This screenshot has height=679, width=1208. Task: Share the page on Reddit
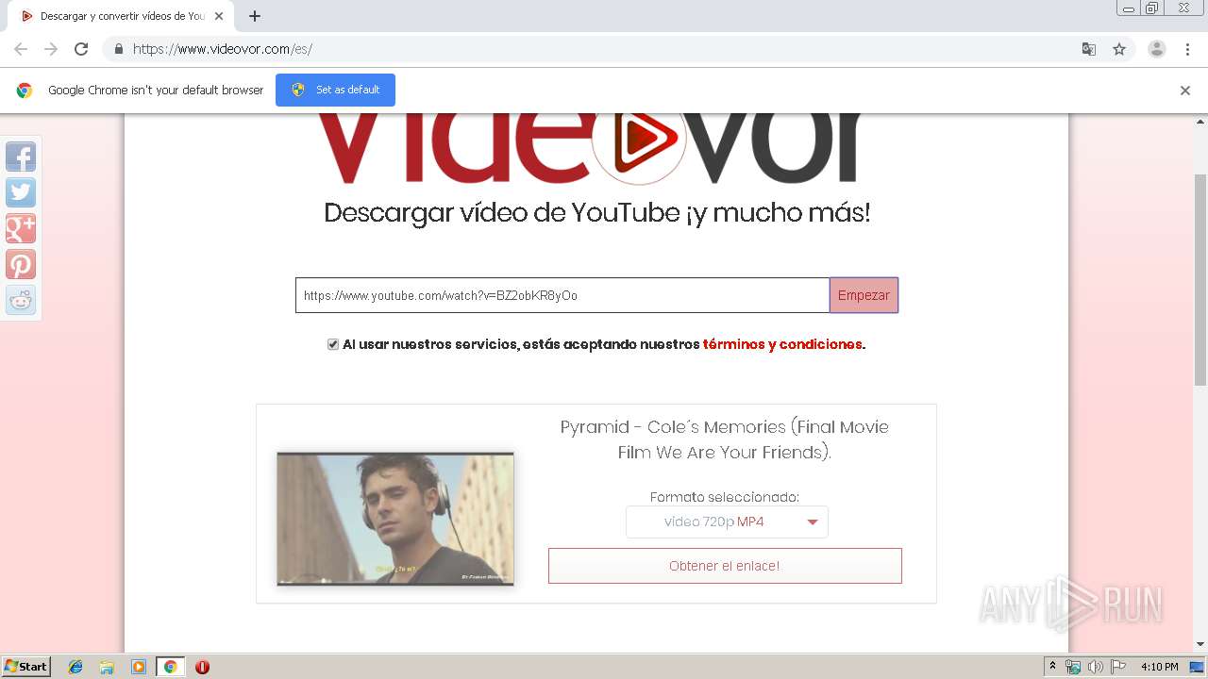(21, 300)
